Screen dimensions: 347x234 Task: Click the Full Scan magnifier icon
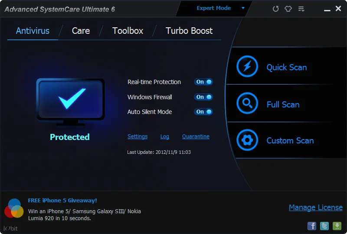coord(247,103)
